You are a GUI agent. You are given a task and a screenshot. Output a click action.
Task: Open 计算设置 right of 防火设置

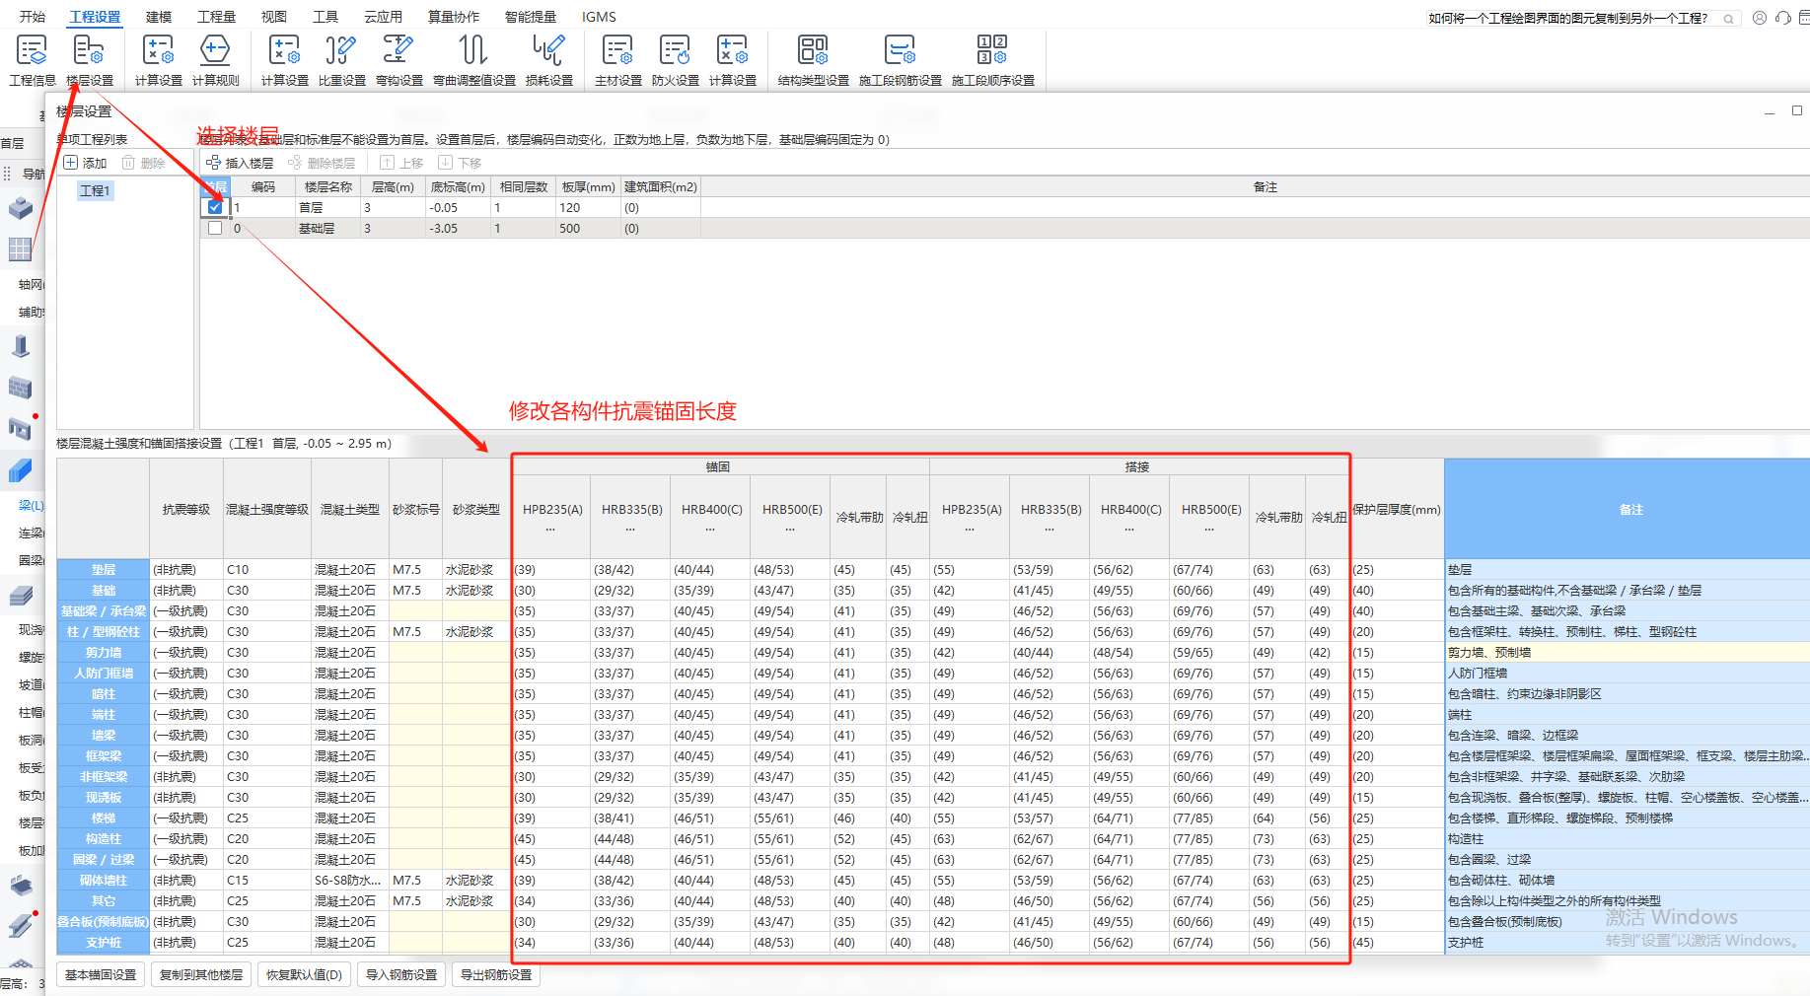click(733, 60)
